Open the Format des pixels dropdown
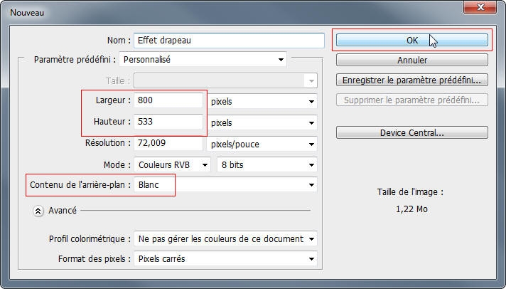Image resolution: width=506 pixels, height=289 pixels. click(x=225, y=259)
